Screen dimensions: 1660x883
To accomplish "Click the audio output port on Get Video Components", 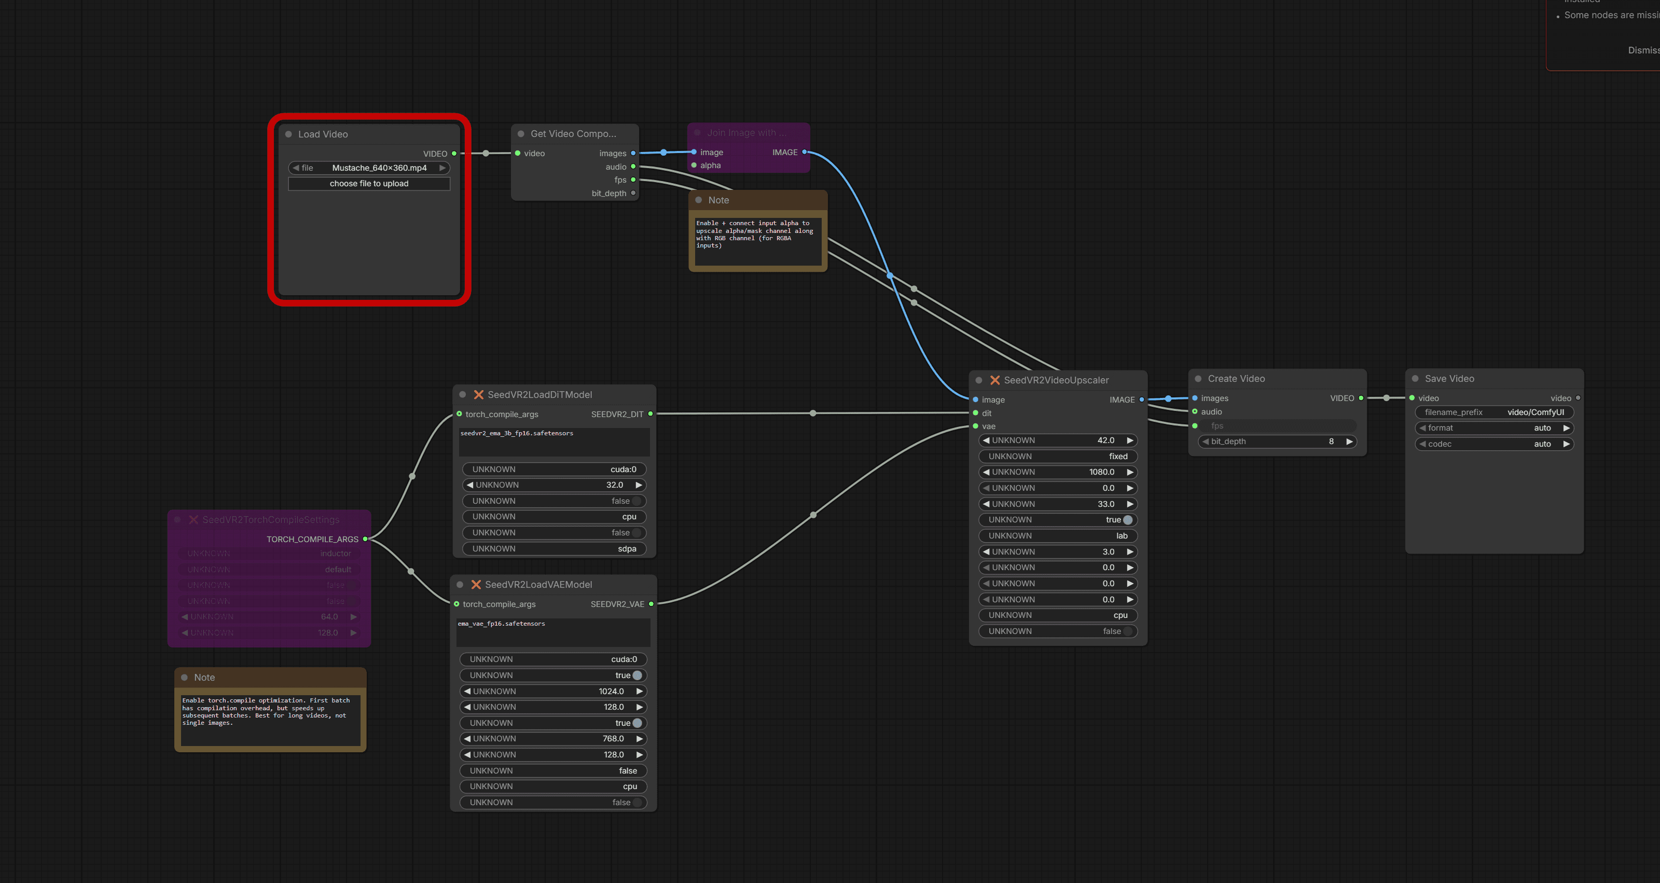I will click(x=633, y=167).
